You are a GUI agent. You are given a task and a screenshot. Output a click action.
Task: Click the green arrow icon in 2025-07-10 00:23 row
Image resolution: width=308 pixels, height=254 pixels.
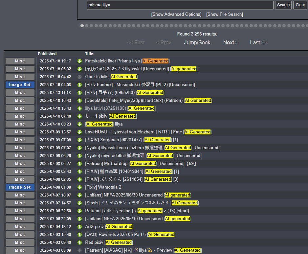79,124
